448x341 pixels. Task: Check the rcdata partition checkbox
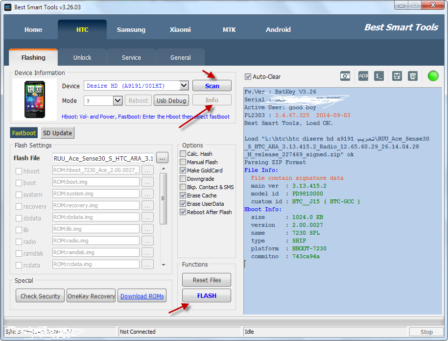tap(19, 265)
